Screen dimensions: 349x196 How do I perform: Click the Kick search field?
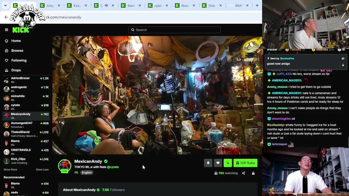pos(174,30)
